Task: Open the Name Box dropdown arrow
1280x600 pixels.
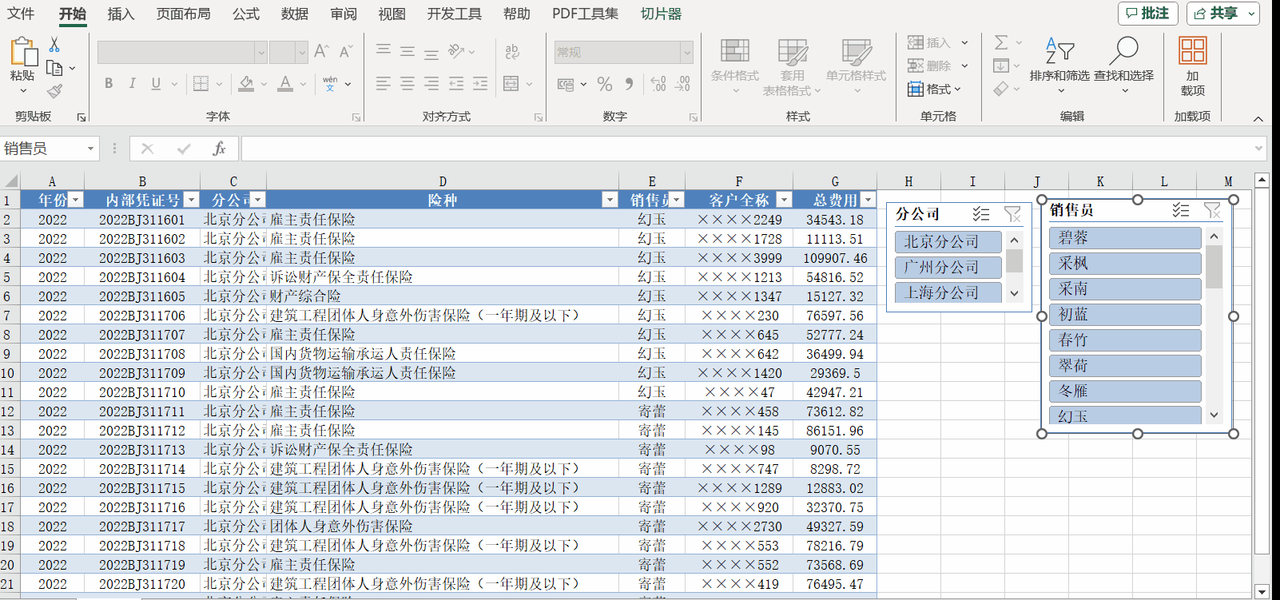Action: click(x=90, y=149)
